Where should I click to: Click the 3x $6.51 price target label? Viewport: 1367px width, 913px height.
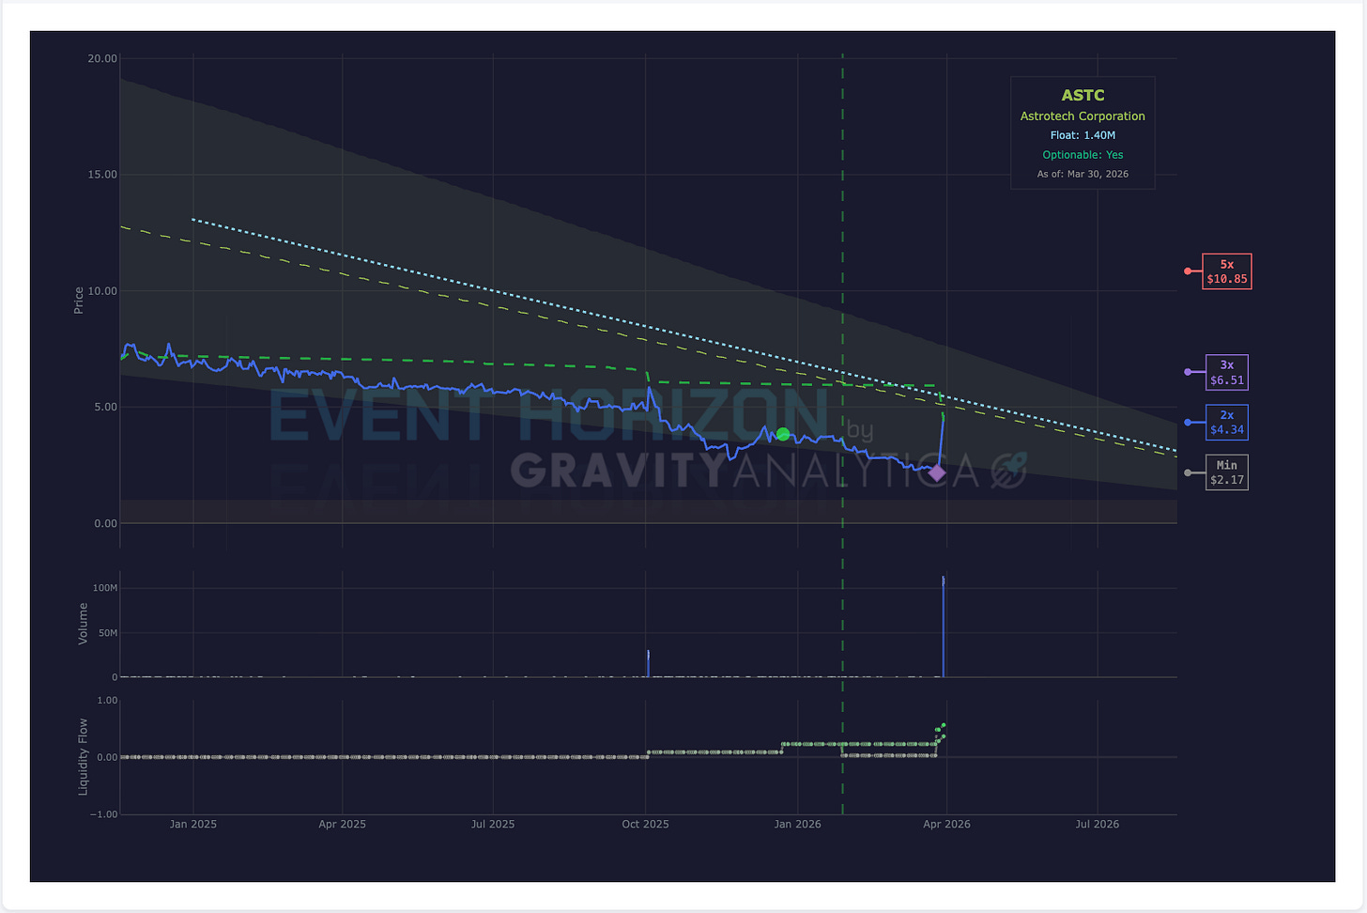coord(1226,373)
